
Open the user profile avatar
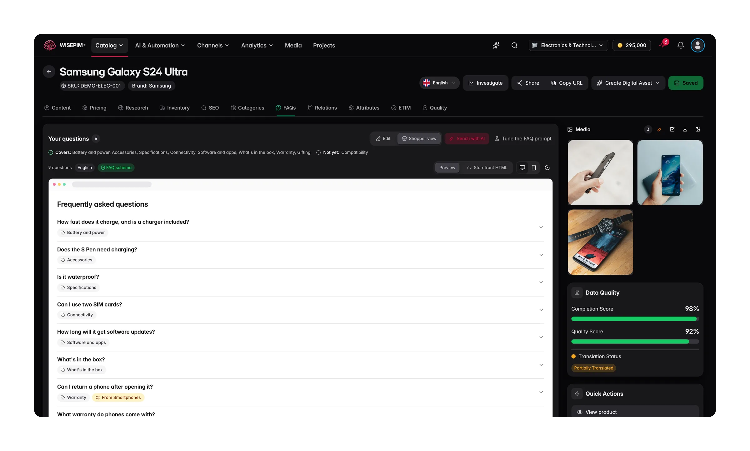coord(697,46)
